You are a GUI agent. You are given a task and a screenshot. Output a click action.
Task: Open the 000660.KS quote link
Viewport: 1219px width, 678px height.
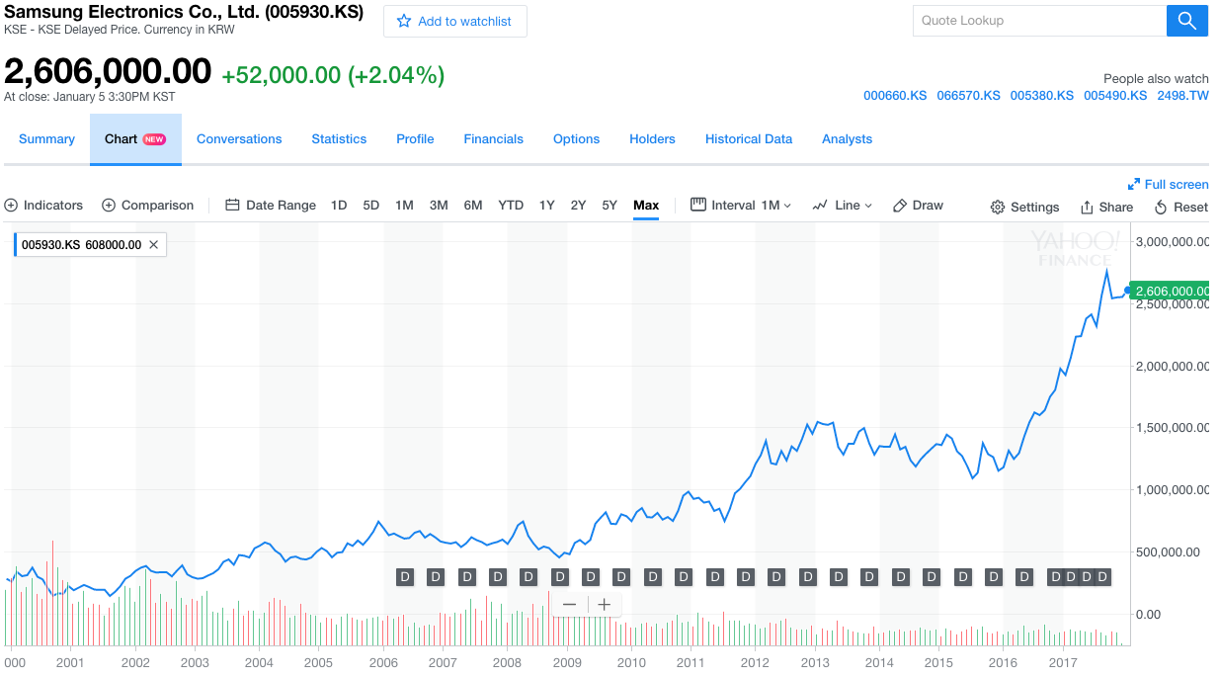coord(895,96)
